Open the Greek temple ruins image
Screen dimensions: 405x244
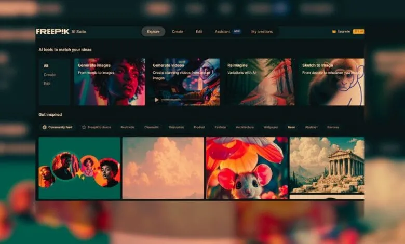coord(327,166)
